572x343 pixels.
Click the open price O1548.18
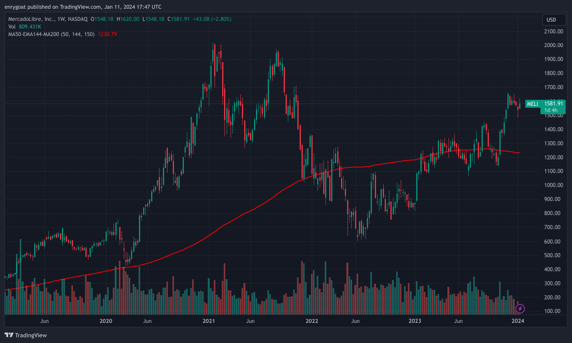coord(102,19)
